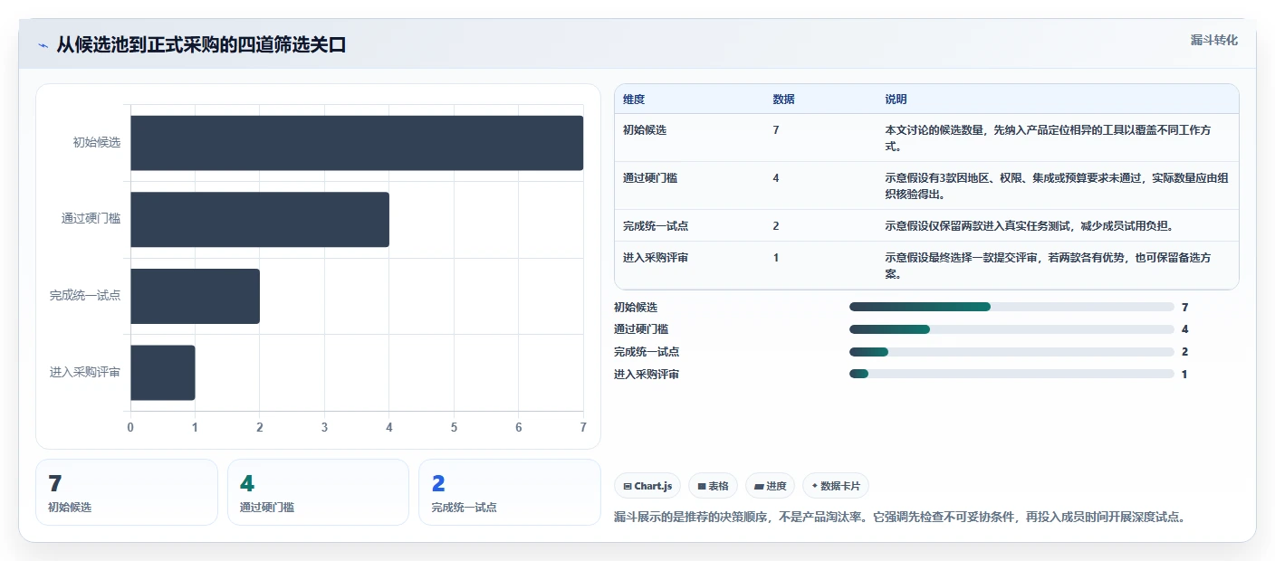Click the footer note starting 漏斗展示的是推荐的决策顺序
This screenshot has height=561, width=1275.
[x=899, y=517]
